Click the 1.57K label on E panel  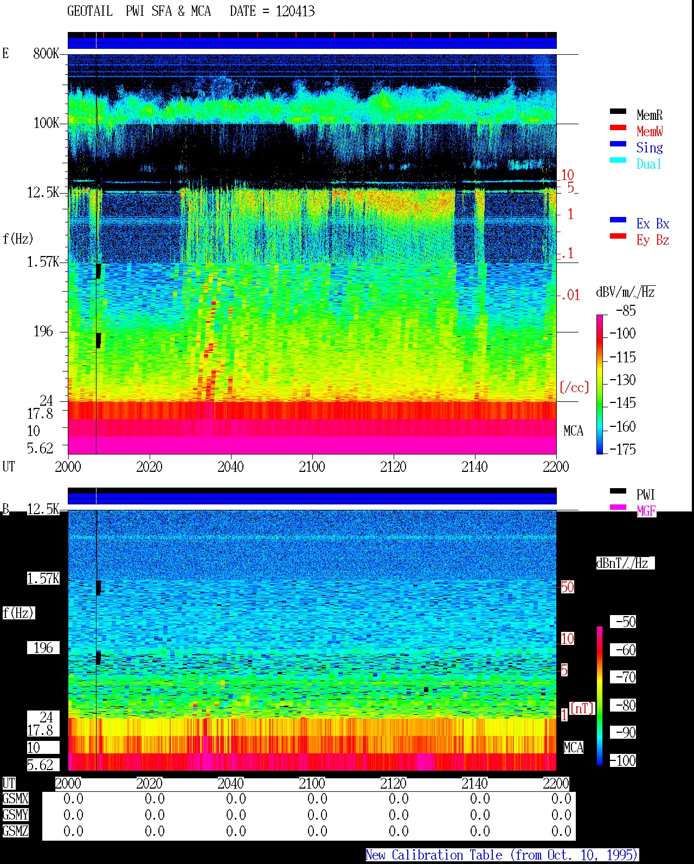tap(43, 261)
